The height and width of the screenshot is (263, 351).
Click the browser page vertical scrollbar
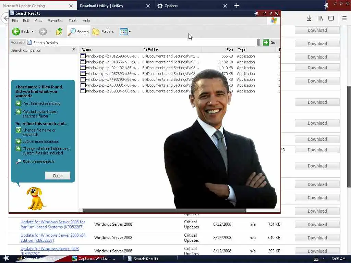pyautogui.click(x=349, y=136)
